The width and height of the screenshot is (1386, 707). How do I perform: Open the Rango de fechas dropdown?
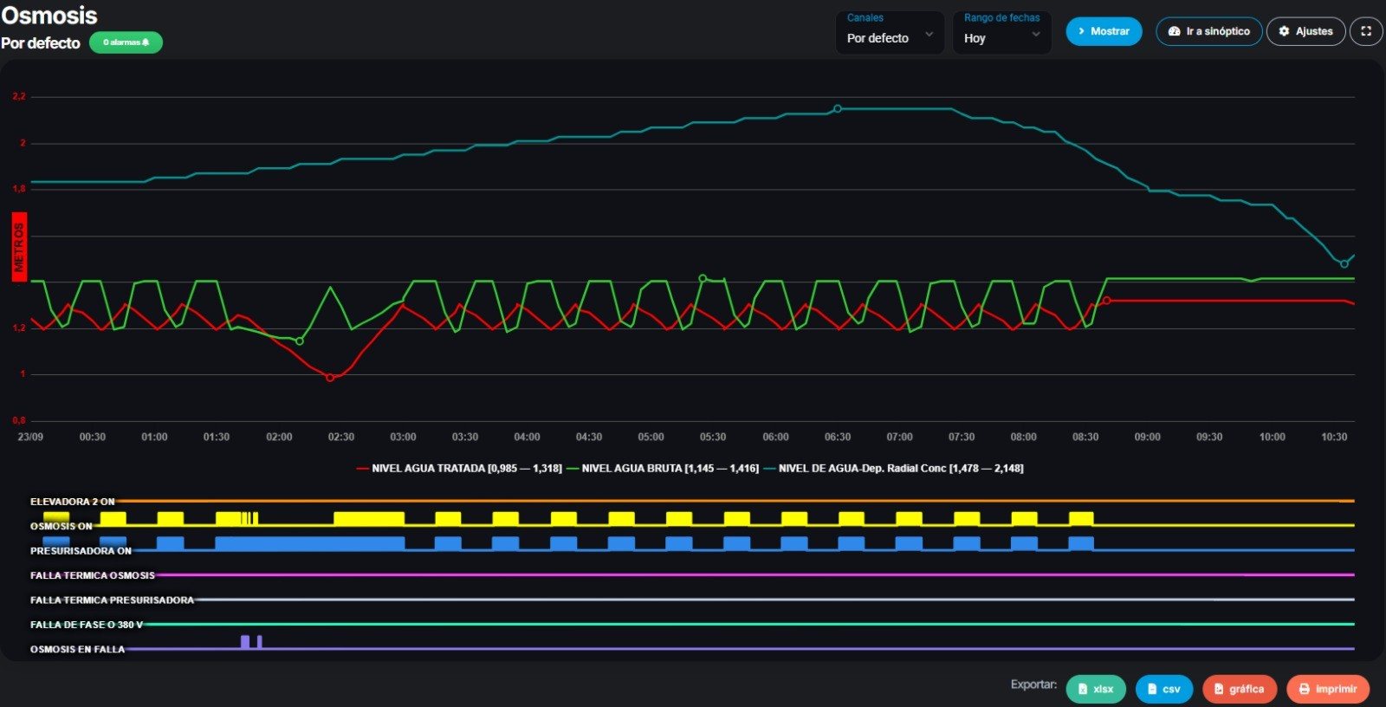pyautogui.click(x=1002, y=32)
